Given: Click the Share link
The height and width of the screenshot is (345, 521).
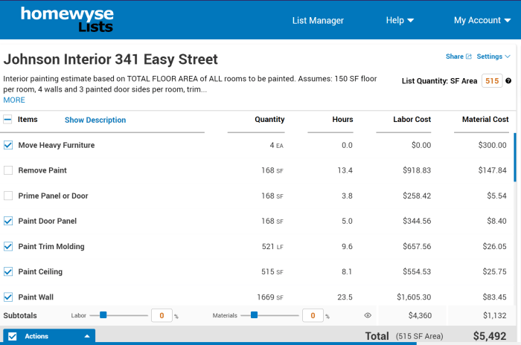Looking at the screenshot, I should [455, 57].
